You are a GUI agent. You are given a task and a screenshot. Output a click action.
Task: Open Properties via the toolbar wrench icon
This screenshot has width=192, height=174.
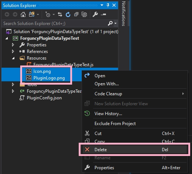95,15
